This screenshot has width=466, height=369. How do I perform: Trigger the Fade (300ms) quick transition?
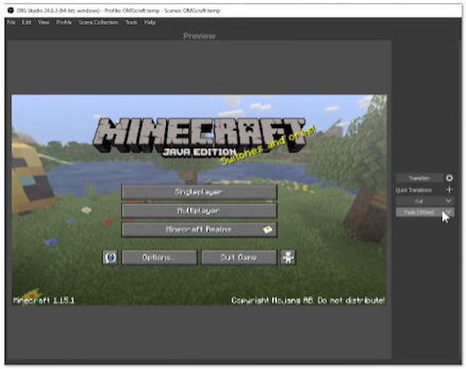[x=419, y=211]
